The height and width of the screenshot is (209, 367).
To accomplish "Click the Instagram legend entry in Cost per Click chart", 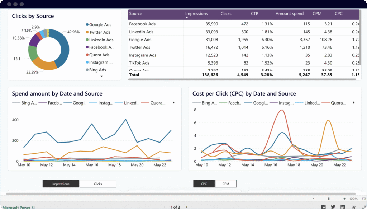I will [x=282, y=103].
